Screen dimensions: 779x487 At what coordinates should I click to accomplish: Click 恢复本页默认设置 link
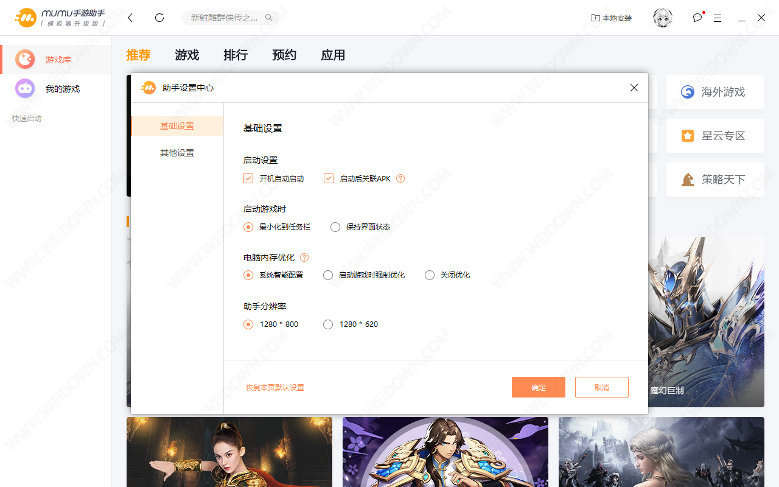click(x=275, y=388)
